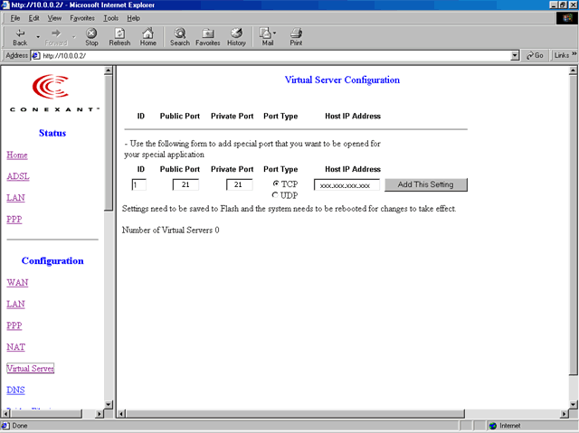Open the Favorites toolbar icon
The width and height of the screenshot is (579, 433).
(x=208, y=33)
